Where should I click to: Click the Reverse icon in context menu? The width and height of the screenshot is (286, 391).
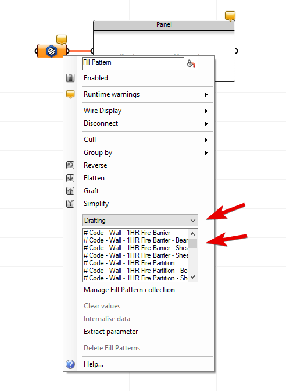point(70,165)
